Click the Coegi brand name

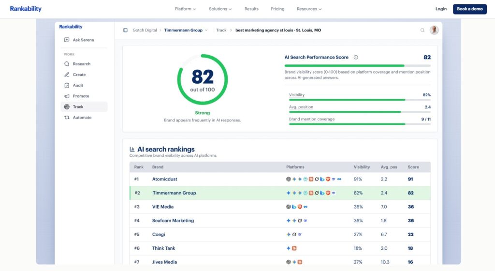[159, 234]
